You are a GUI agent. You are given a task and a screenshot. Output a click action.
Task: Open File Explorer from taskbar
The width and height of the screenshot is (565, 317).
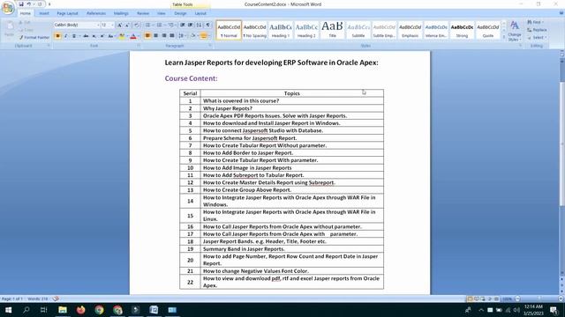tap(63, 310)
